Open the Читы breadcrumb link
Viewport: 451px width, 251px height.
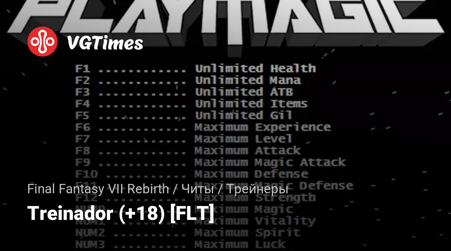[198, 189]
